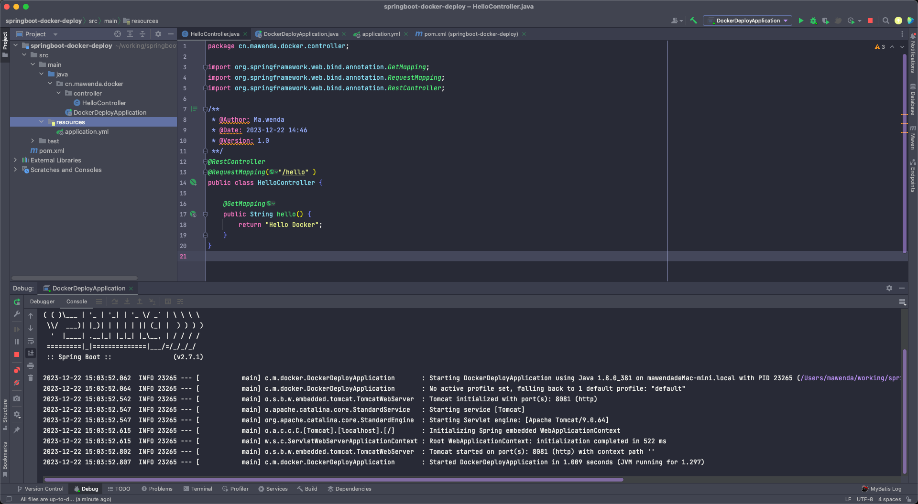Toggle Structure tool window in left sidebar

click(5, 414)
